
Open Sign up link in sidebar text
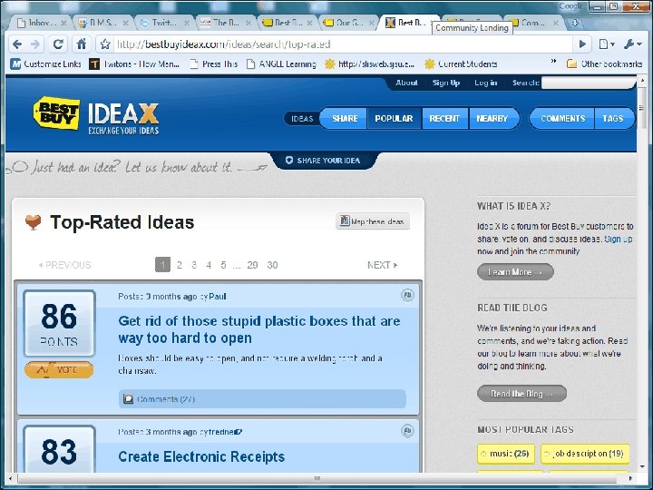point(619,240)
